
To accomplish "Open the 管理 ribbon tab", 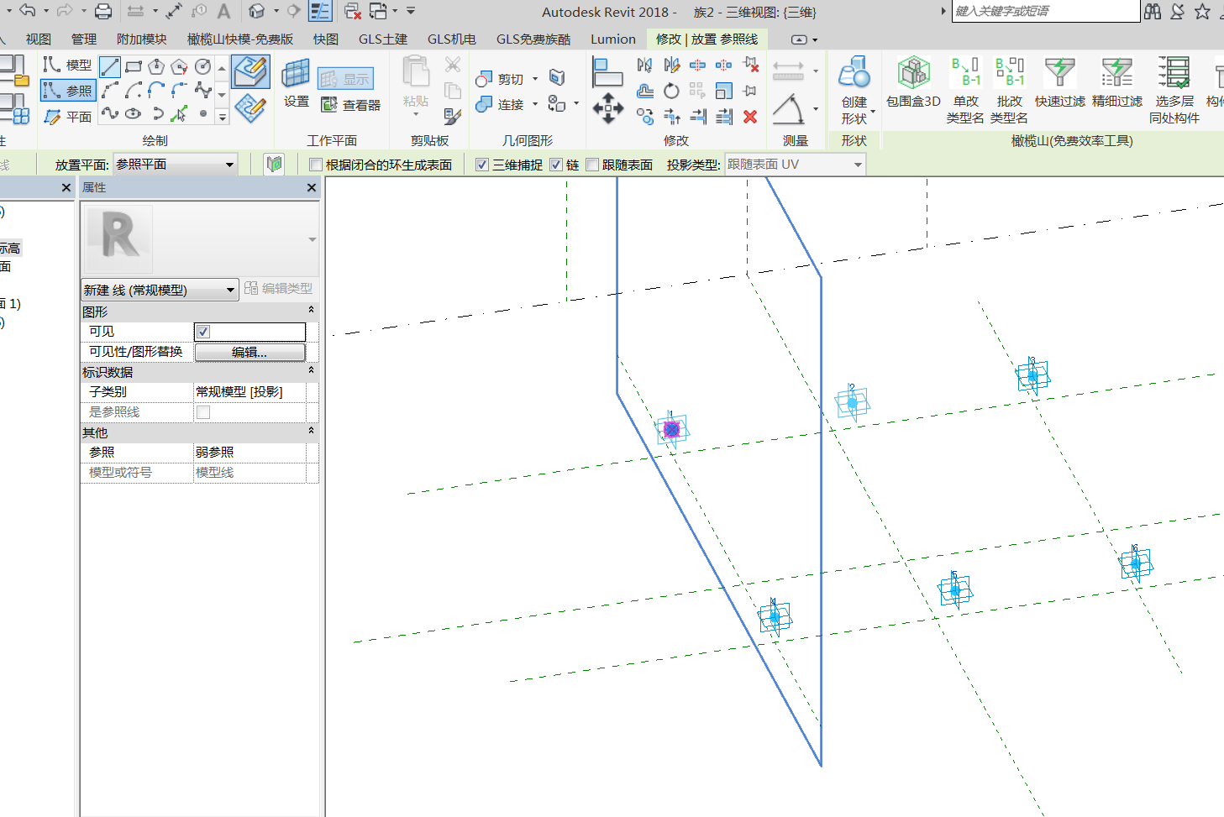I will 84,39.
